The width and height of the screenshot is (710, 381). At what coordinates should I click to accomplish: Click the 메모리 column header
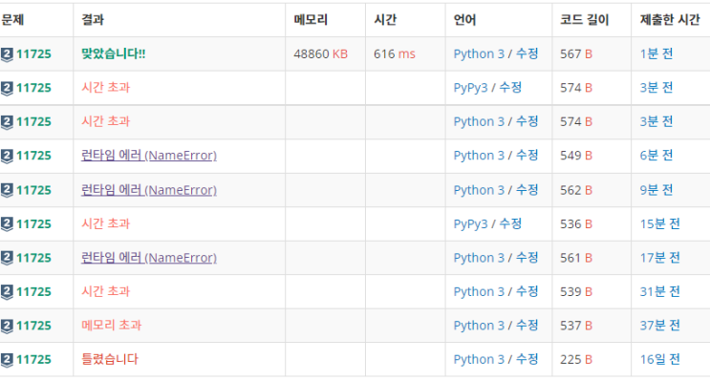pos(311,20)
